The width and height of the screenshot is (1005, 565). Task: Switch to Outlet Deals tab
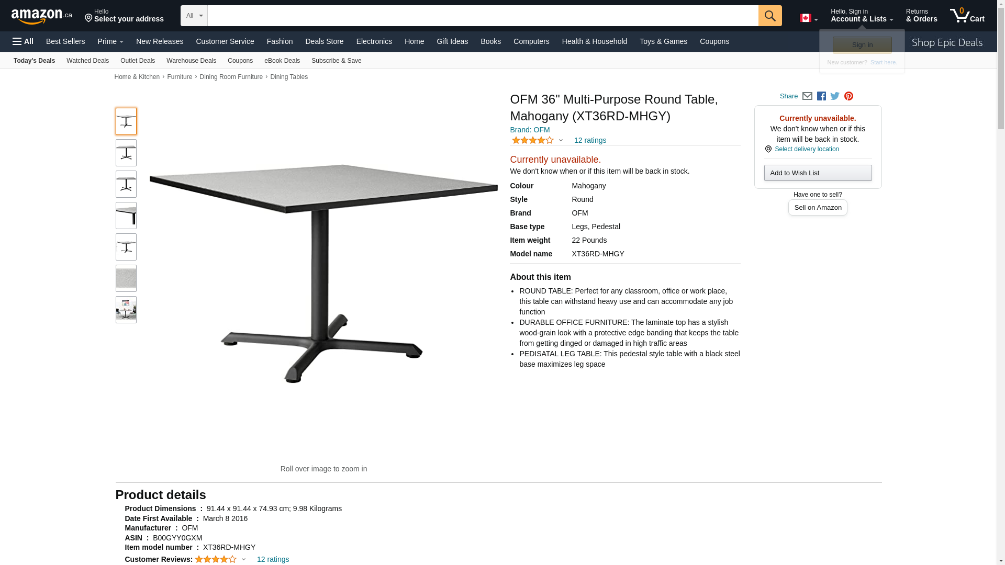138,61
